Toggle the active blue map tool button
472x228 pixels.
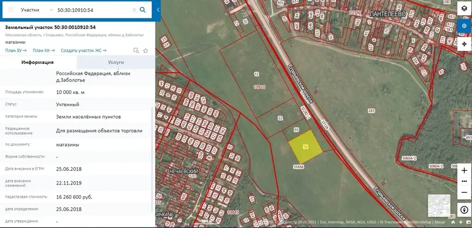(x=464, y=26)
